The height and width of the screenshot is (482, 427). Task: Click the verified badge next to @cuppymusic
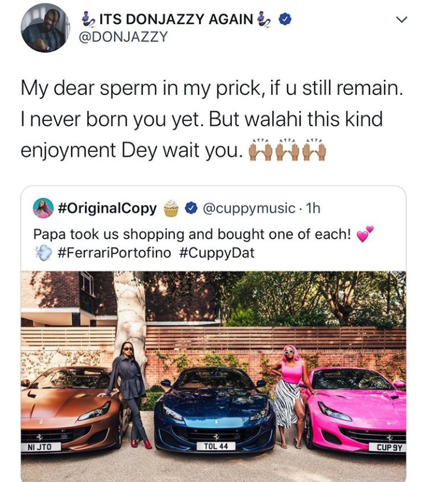pyautogui.click(x=192, y=208)
